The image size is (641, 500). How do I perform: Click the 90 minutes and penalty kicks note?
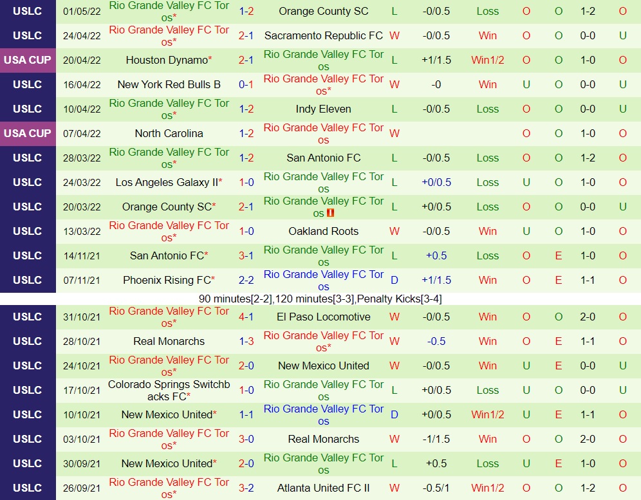(x=320, y=299)
